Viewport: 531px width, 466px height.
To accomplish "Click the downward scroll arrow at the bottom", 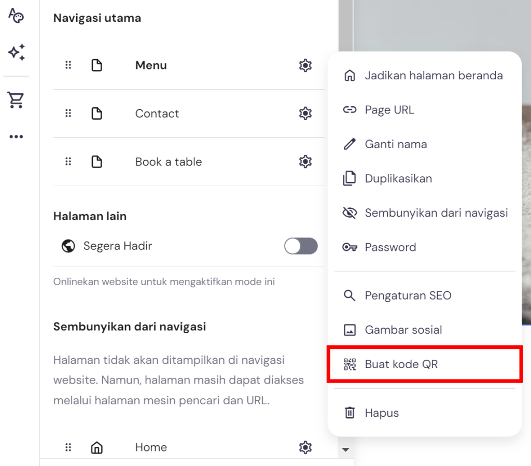I will [x=345, y=450].
